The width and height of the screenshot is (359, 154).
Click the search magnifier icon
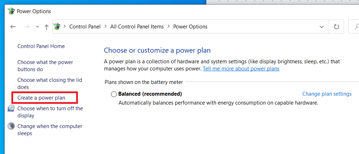[x=356, y=27]
